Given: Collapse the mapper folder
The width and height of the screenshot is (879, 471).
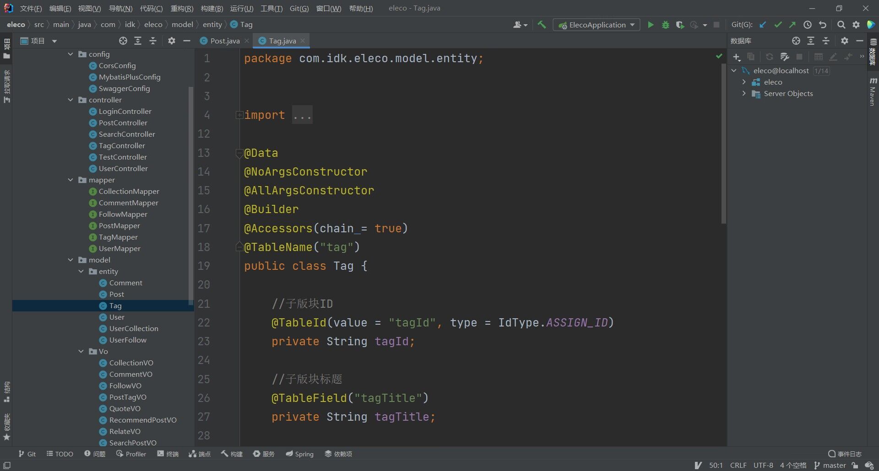Looking at the screenshot, I should [x=71, y=180].
